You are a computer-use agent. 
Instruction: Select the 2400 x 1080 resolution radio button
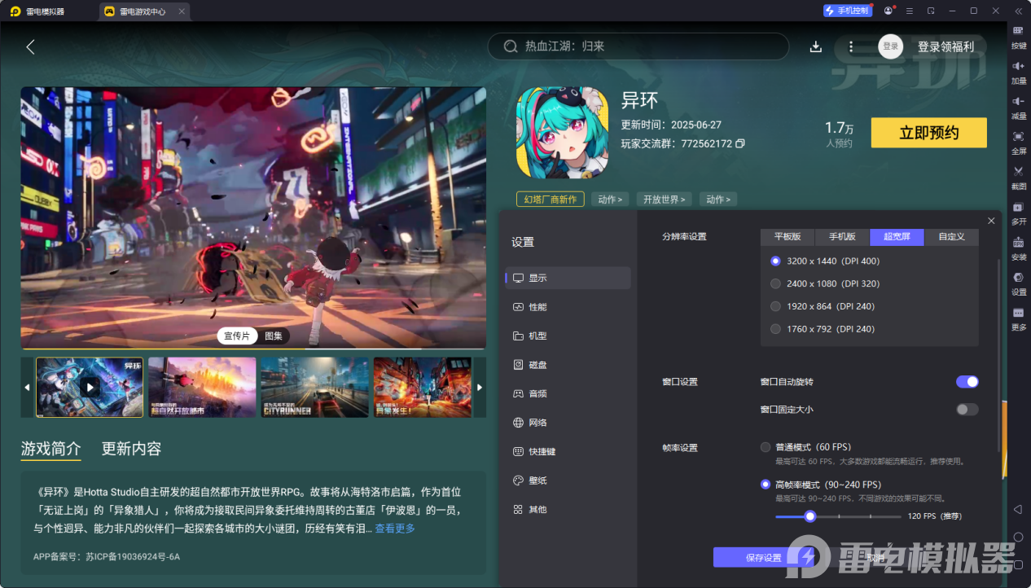click(775, 283)
